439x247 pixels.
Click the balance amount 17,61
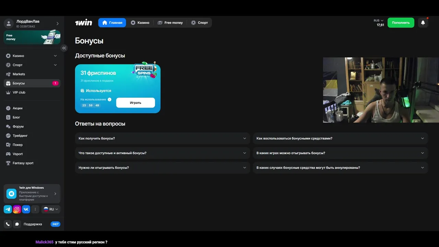pos(380,25)
